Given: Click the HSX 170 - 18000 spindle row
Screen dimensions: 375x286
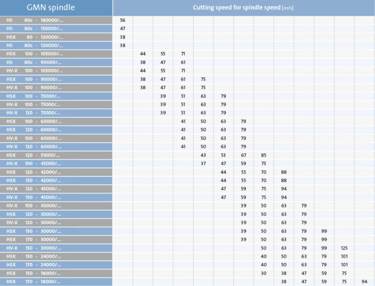Looking at the screenshot, I should pyautogui.click(x=56, y=281).
